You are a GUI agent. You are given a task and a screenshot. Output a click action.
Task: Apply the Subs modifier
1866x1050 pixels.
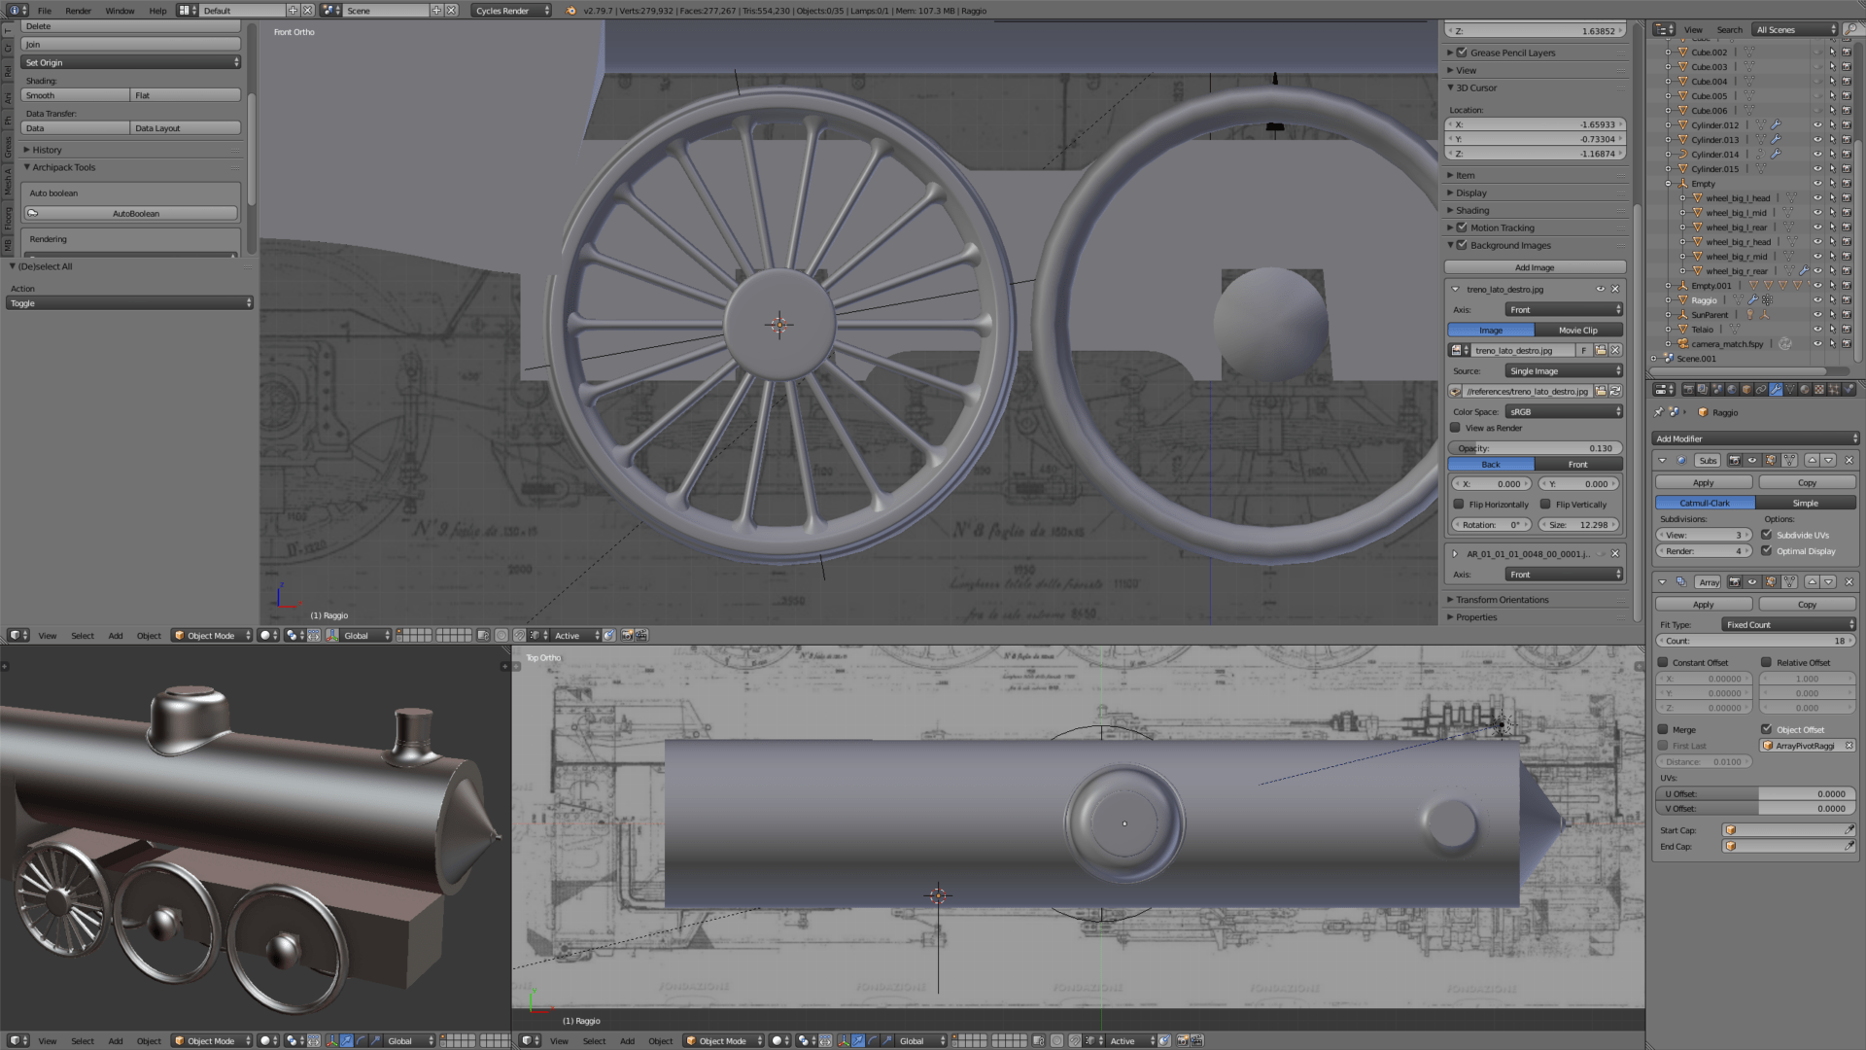tap(1704, 482)
